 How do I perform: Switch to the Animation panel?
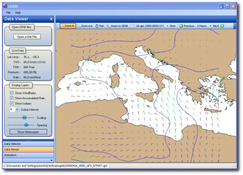point(28,155)
